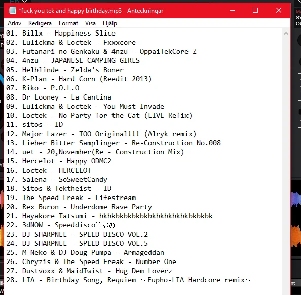
Task: Click line '14. uet - 20,November'
Action: (95, 152)
